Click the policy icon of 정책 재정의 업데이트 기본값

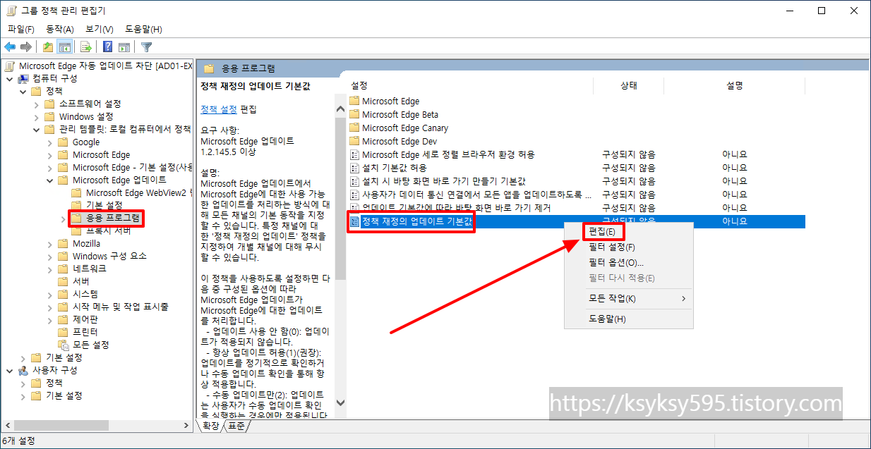pos(355,221)
